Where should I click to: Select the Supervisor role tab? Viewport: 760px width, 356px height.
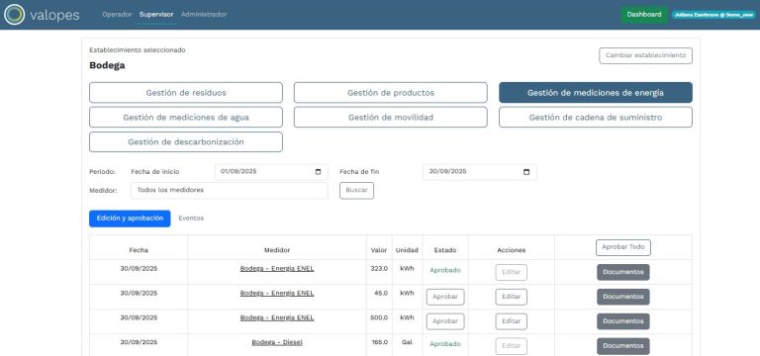(x=156, y=15)
